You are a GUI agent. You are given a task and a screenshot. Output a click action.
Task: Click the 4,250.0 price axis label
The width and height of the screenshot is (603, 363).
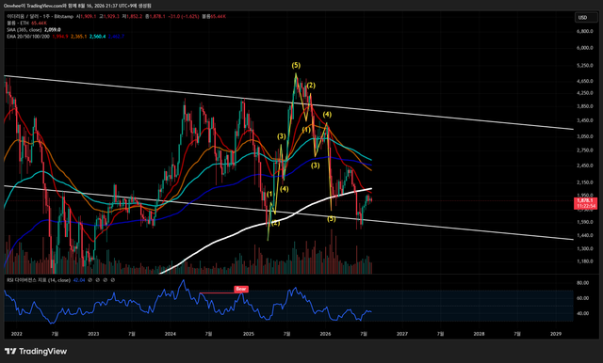click(x=584, y=93)
